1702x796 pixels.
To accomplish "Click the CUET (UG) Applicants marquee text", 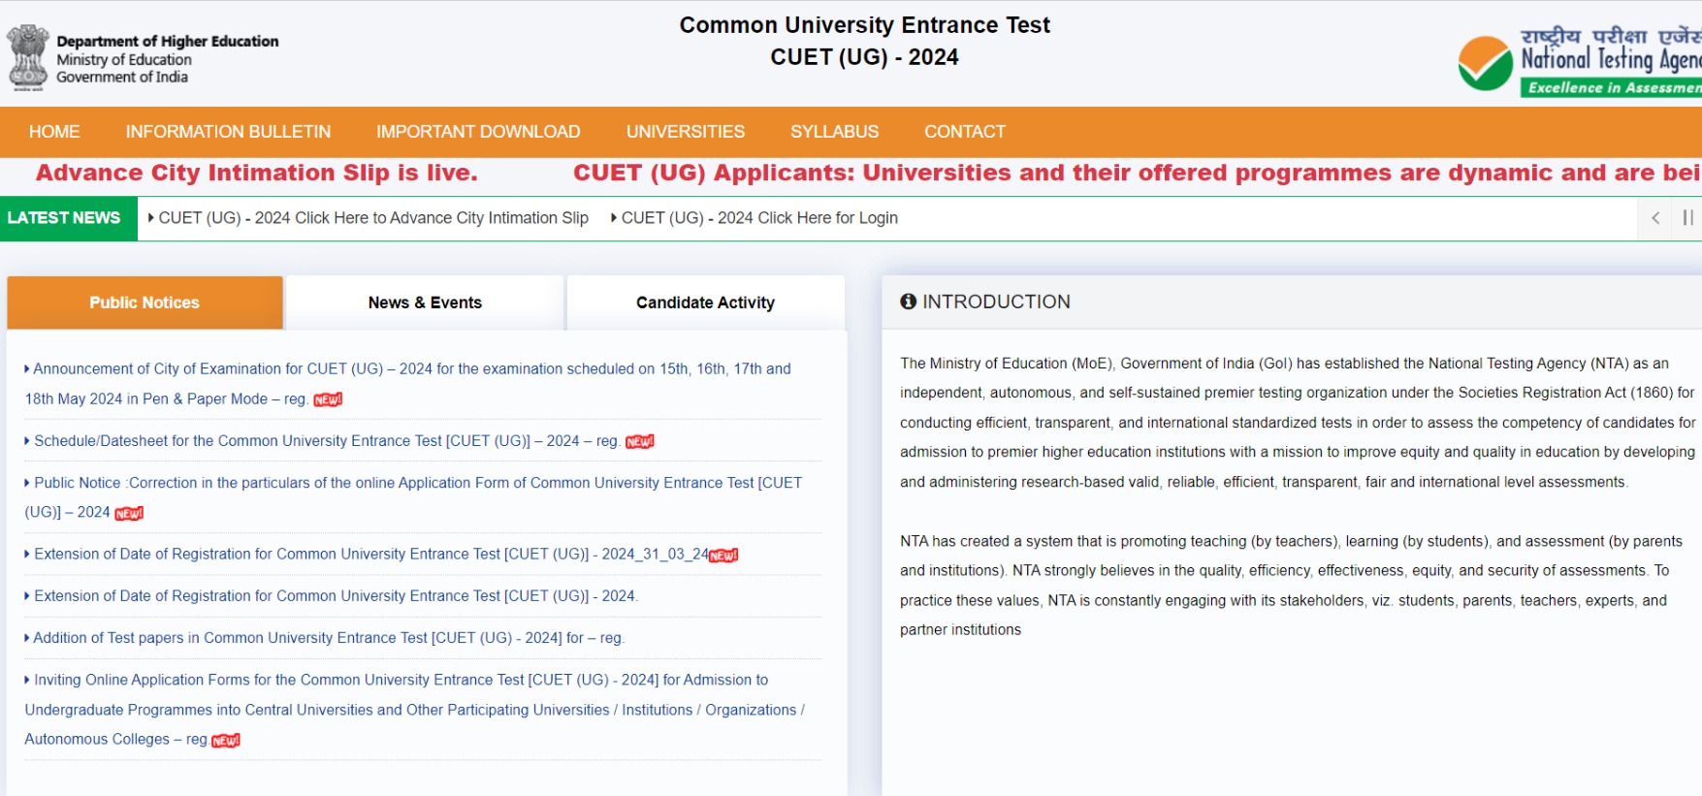I will pyautogui.click(x=1137, y=173).
